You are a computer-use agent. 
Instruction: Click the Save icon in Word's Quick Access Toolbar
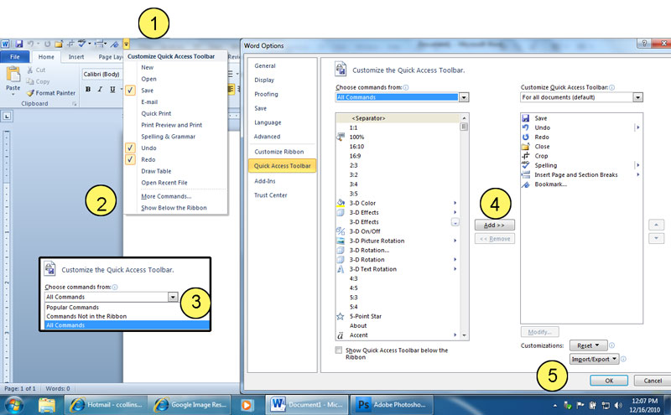[x=18, y=44]
